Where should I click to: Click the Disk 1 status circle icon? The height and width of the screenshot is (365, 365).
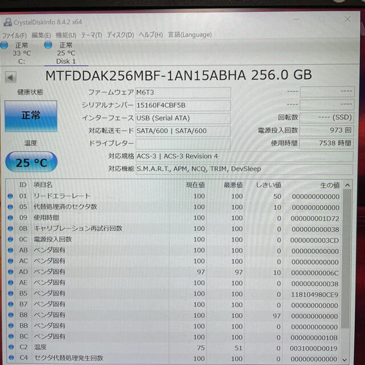pyautogui.click(x=48, y=44)
